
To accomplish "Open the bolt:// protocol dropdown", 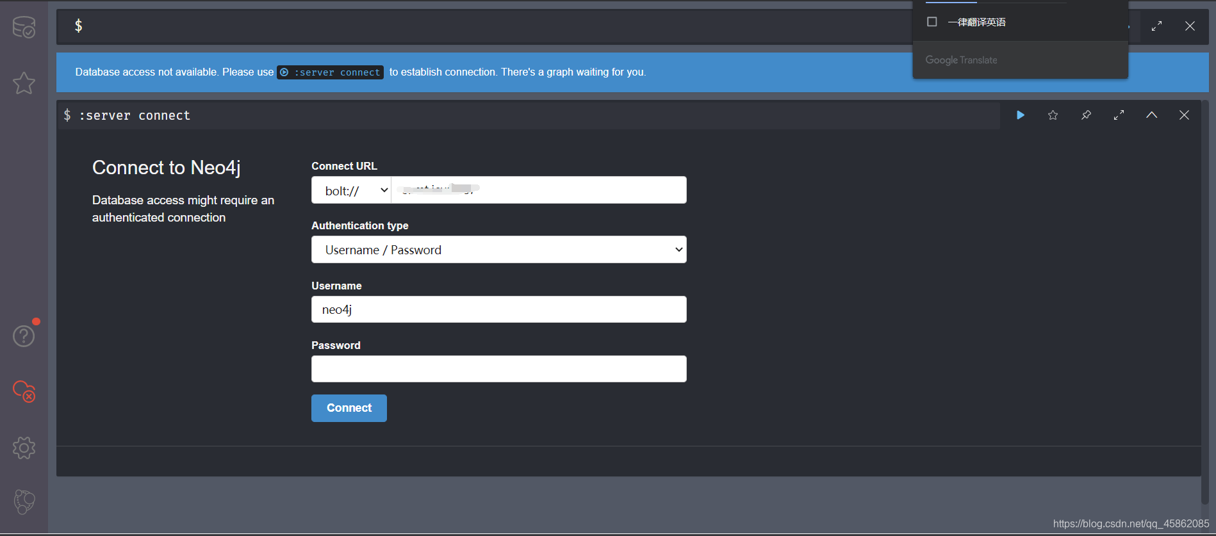I will (x=351, y=190).
